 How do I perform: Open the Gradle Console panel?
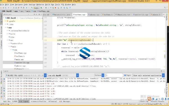157,101
